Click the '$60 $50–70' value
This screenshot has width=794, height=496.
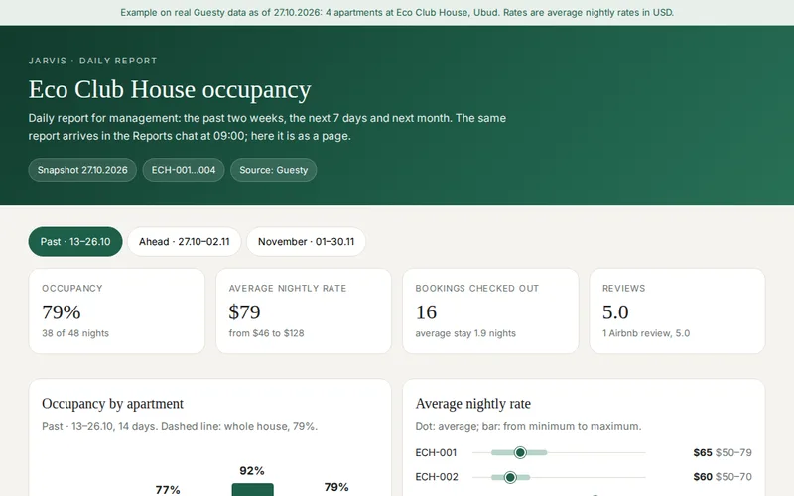(723, 477)
